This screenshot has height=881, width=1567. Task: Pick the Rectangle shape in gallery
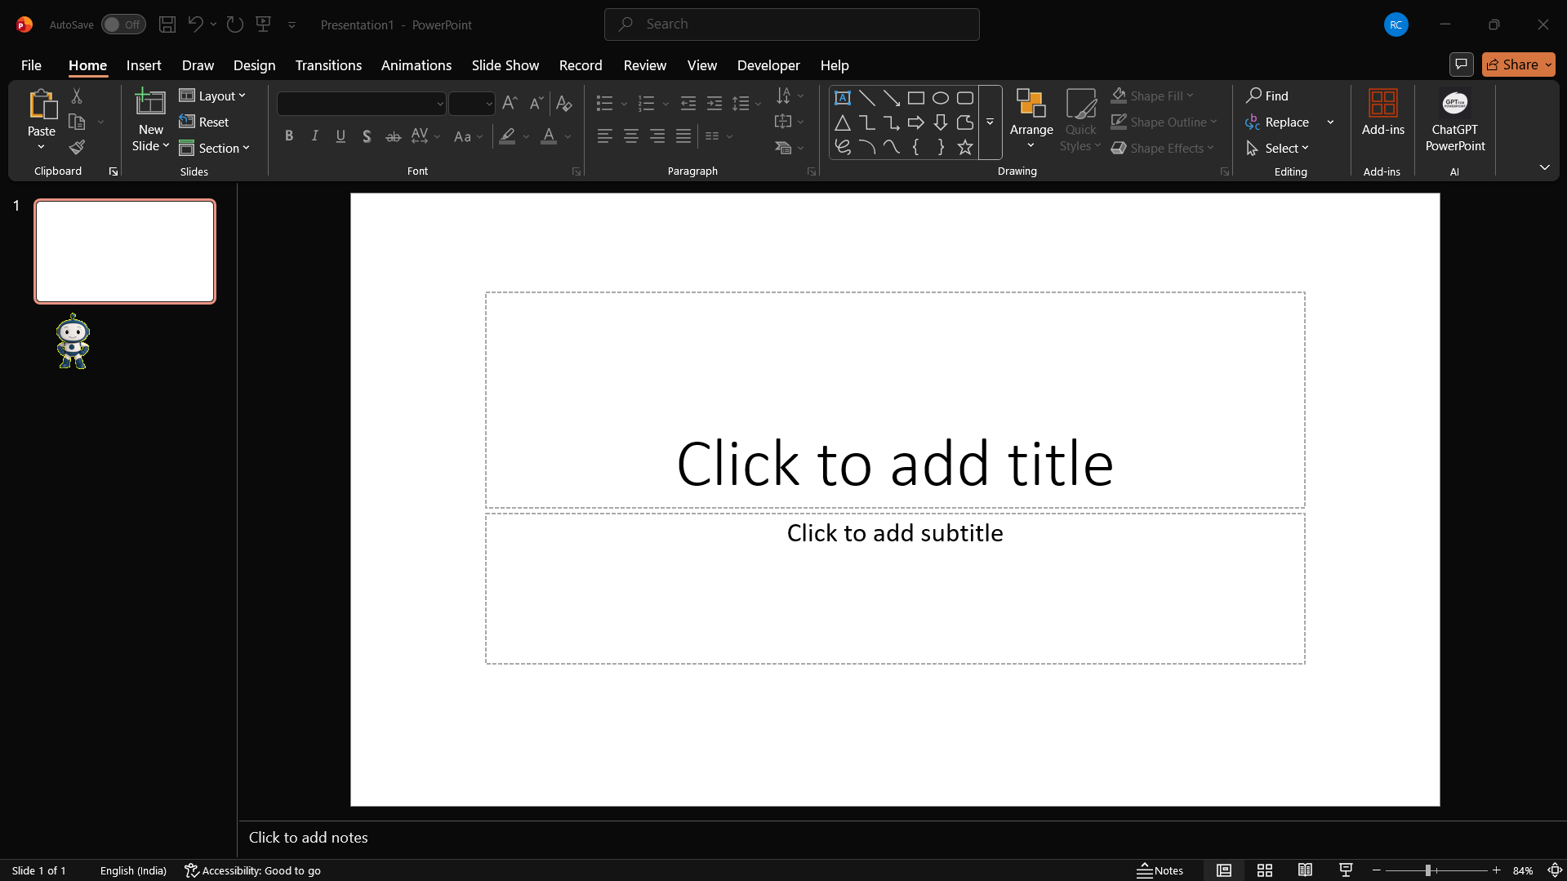pyautogui.click(x=916, y=98)
